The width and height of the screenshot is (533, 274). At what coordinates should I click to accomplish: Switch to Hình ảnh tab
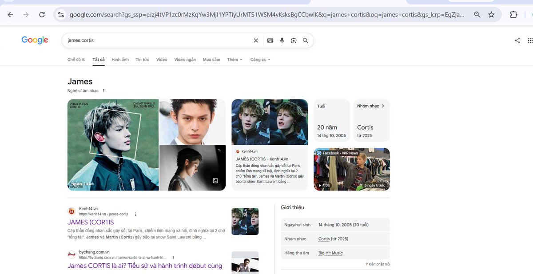(120, 60)
